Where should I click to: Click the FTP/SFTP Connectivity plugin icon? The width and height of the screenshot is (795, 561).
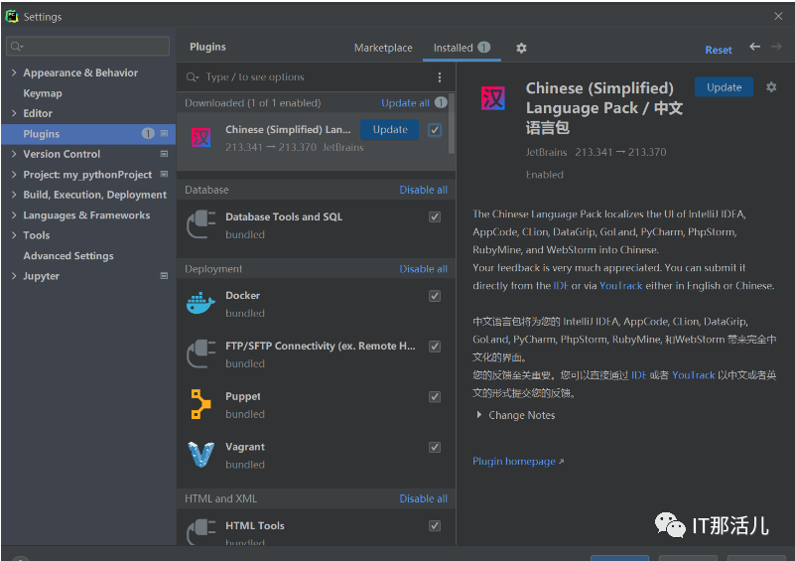click(x=200, y=353)
